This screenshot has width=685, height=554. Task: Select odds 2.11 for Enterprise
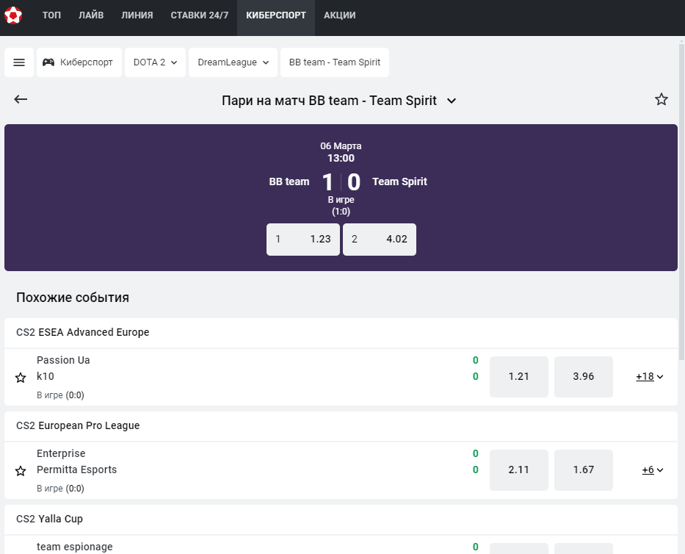pos(518,470)
